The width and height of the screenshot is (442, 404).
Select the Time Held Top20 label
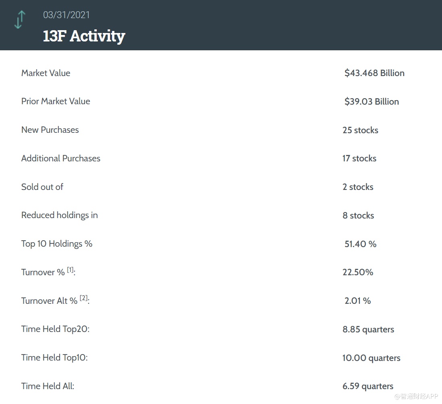55,329
